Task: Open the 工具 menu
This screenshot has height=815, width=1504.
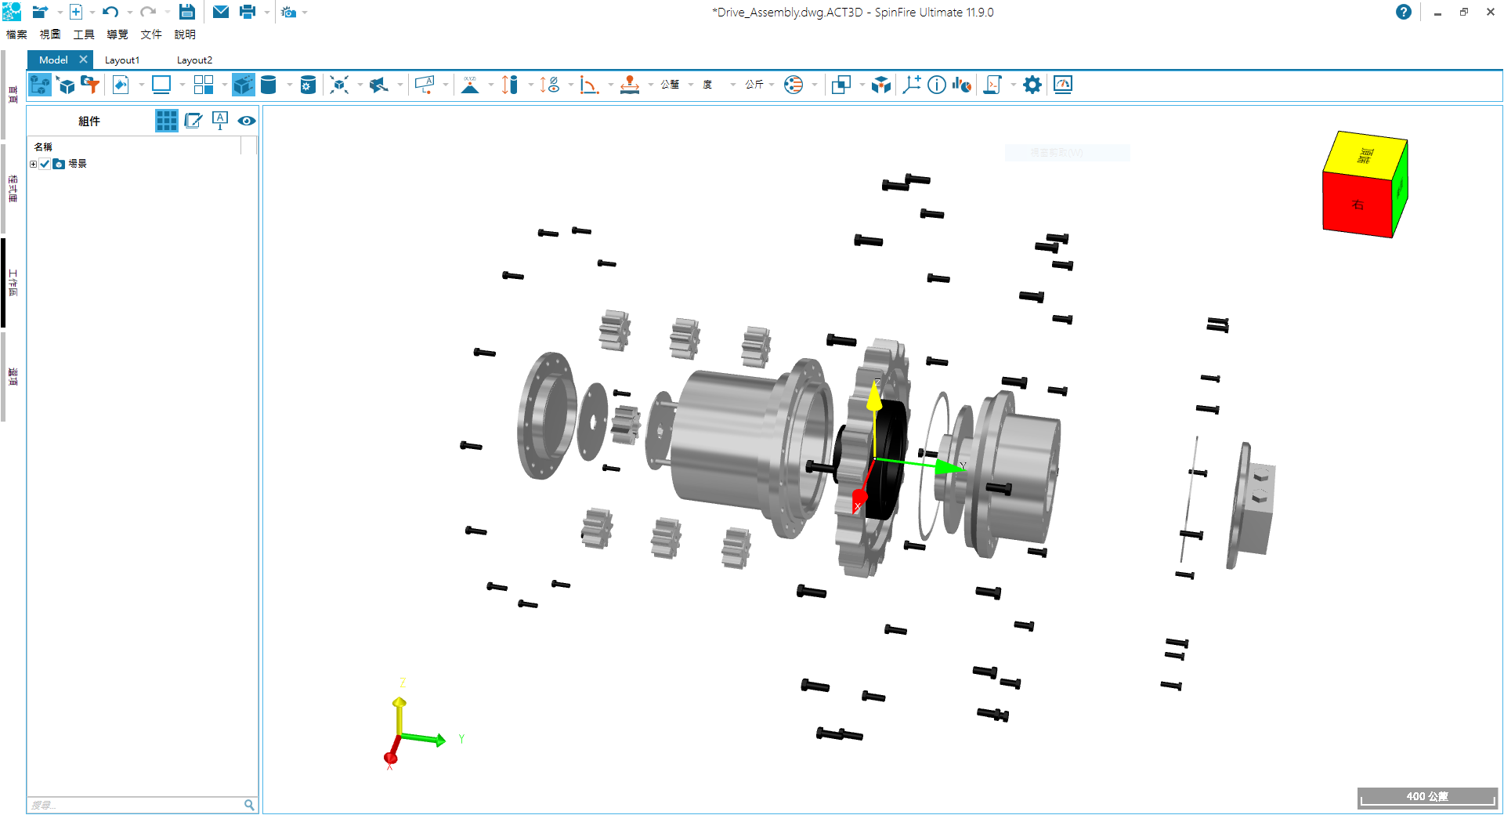Action: 84,34
